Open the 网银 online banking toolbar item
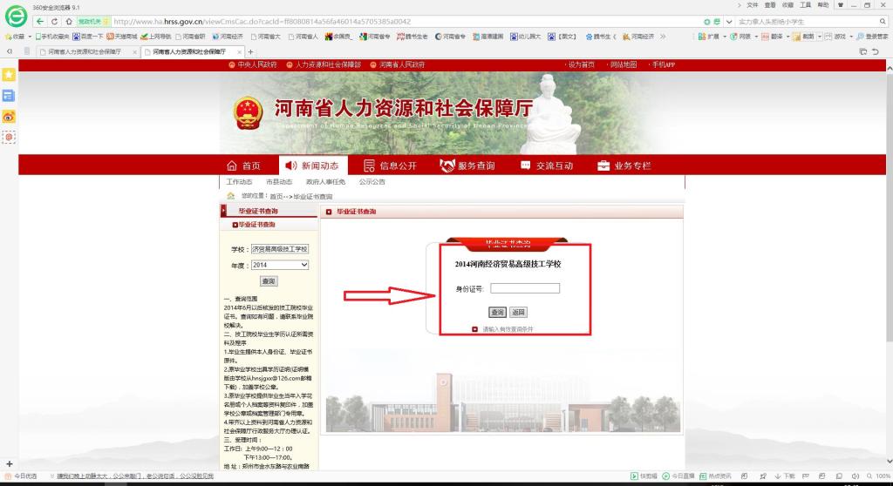Image resolution: width=893 pixels, height=486 pixels. [741, 37]
